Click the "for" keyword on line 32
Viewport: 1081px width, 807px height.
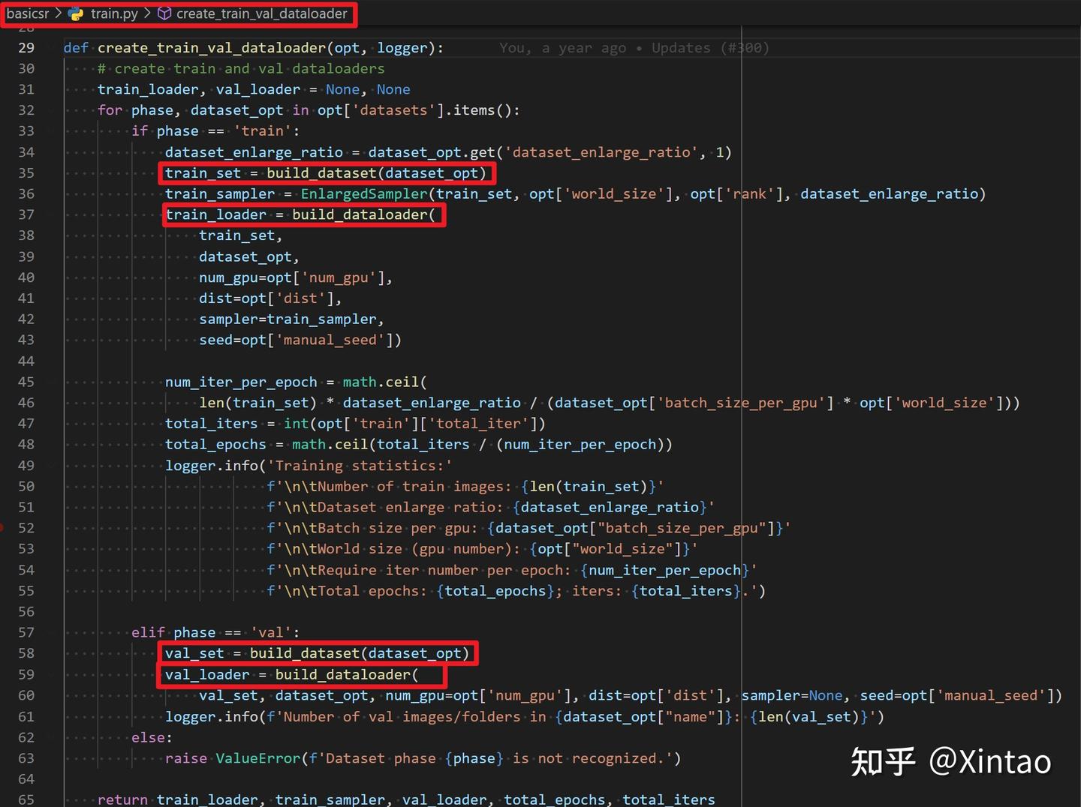(110, 110)
